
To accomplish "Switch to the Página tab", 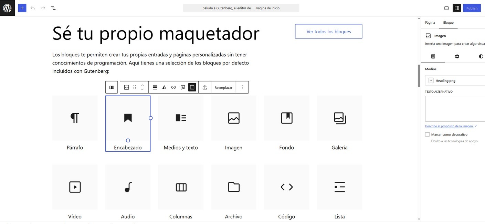I will click(430, 22).
